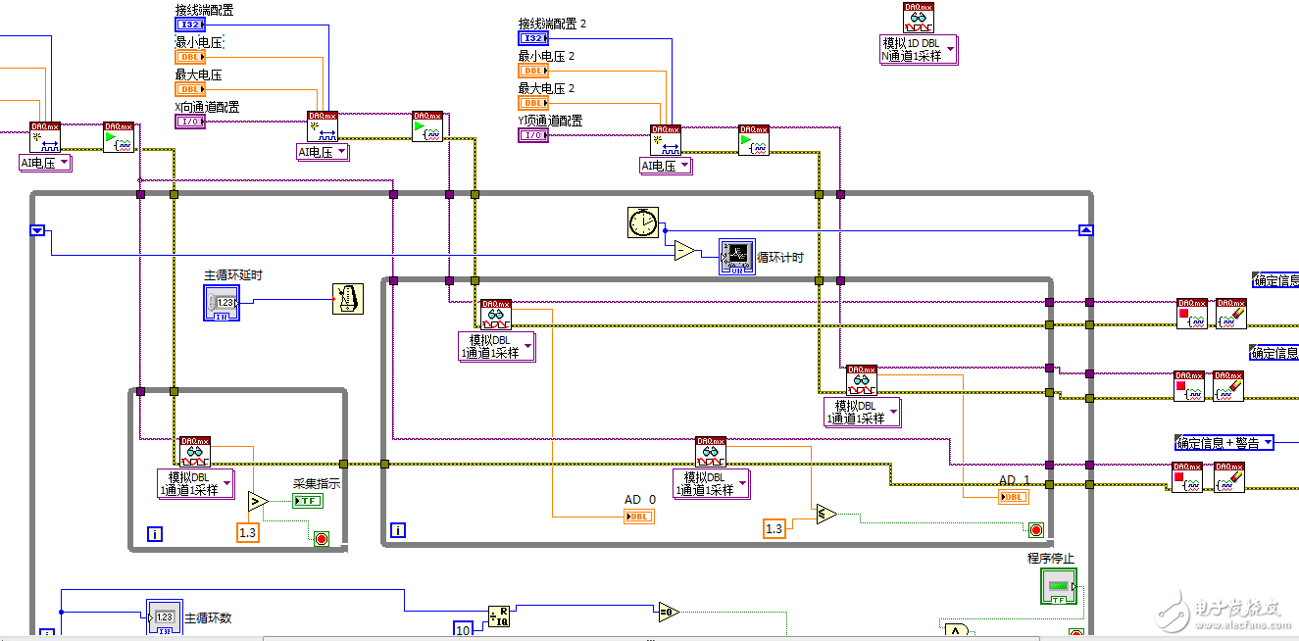Select the Y项通道配置 I/O terminal
This screenshot has height=641, width=1299.
pos(532,135)
